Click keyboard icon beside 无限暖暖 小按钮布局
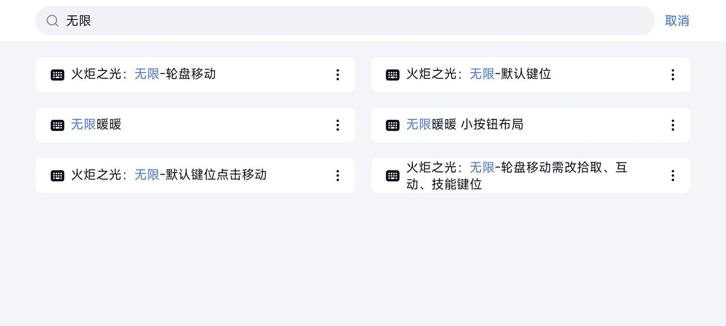 click(x=393, y=125)
